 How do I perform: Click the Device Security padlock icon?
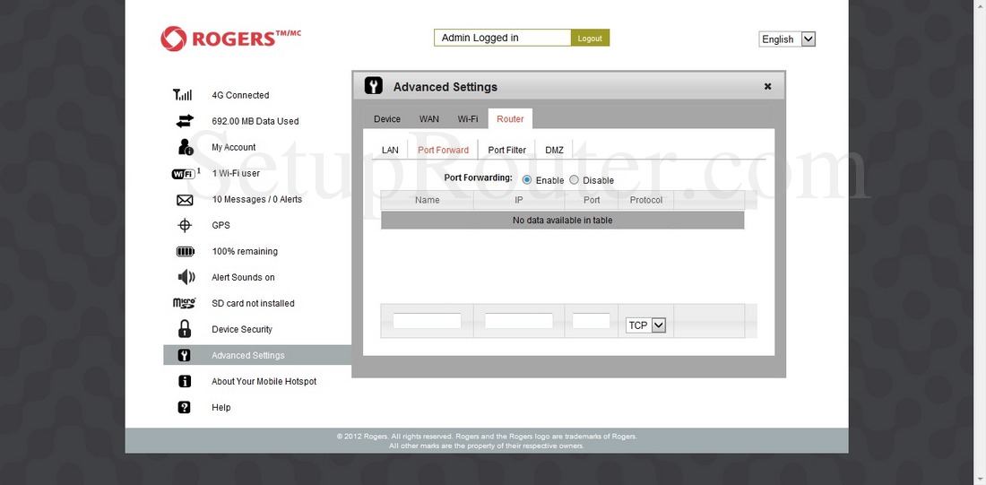(x=185, y=328)
